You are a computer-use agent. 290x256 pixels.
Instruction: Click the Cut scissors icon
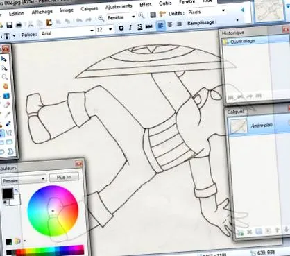click(x=31, y=24)
